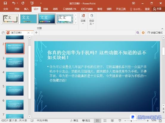165x123 pixels.
Task: Go to previous slide using double-up arrow
Action: coord(164,109)
